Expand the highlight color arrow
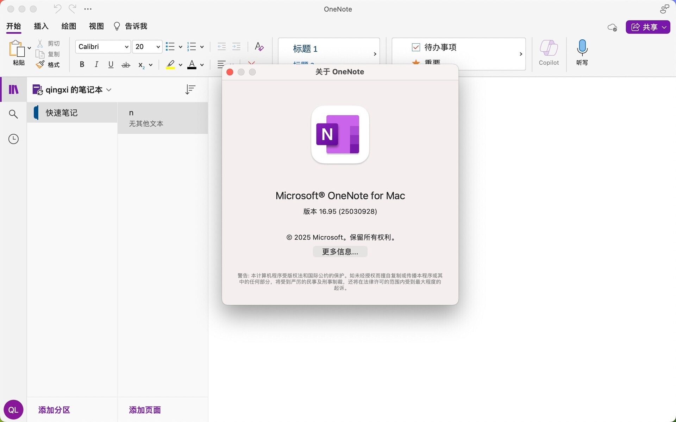 pos(180,65)
